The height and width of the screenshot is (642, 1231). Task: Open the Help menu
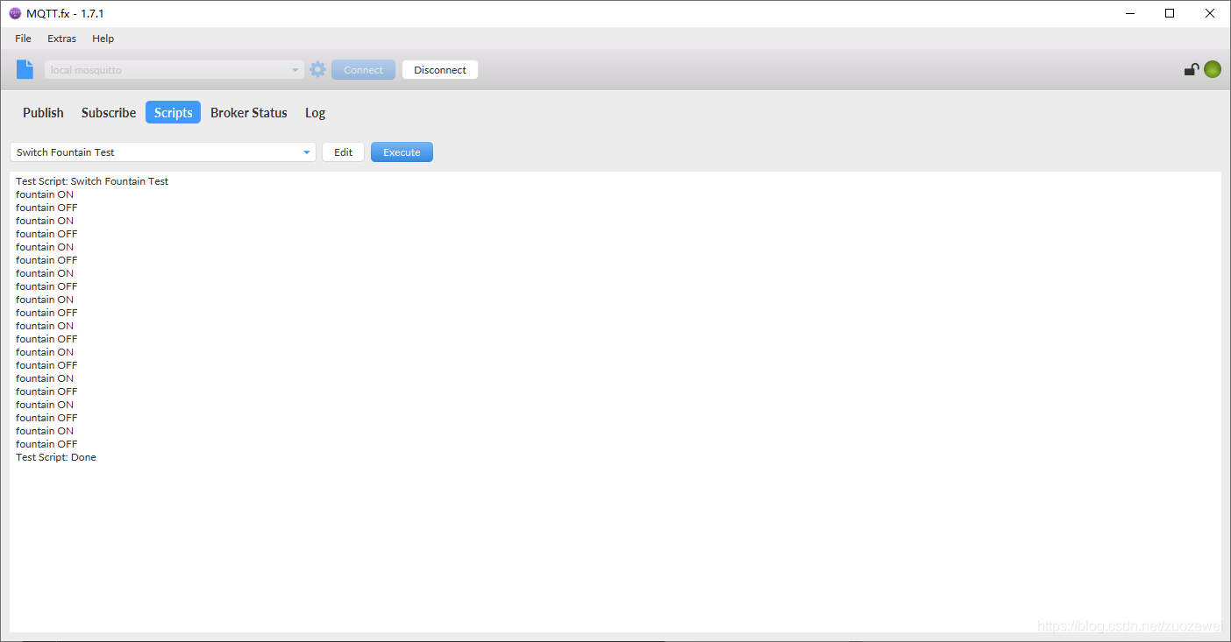[103, 39]
